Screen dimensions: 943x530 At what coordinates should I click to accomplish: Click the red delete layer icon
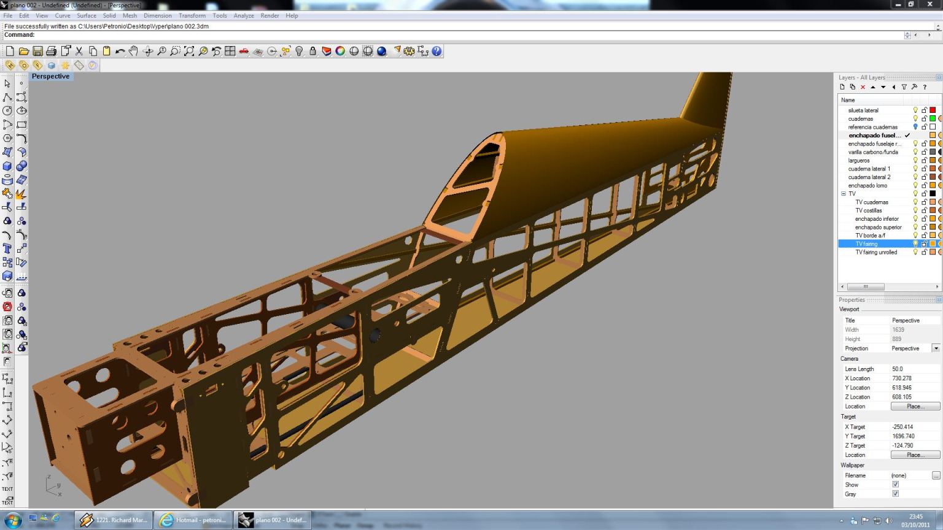click(863, 87)
